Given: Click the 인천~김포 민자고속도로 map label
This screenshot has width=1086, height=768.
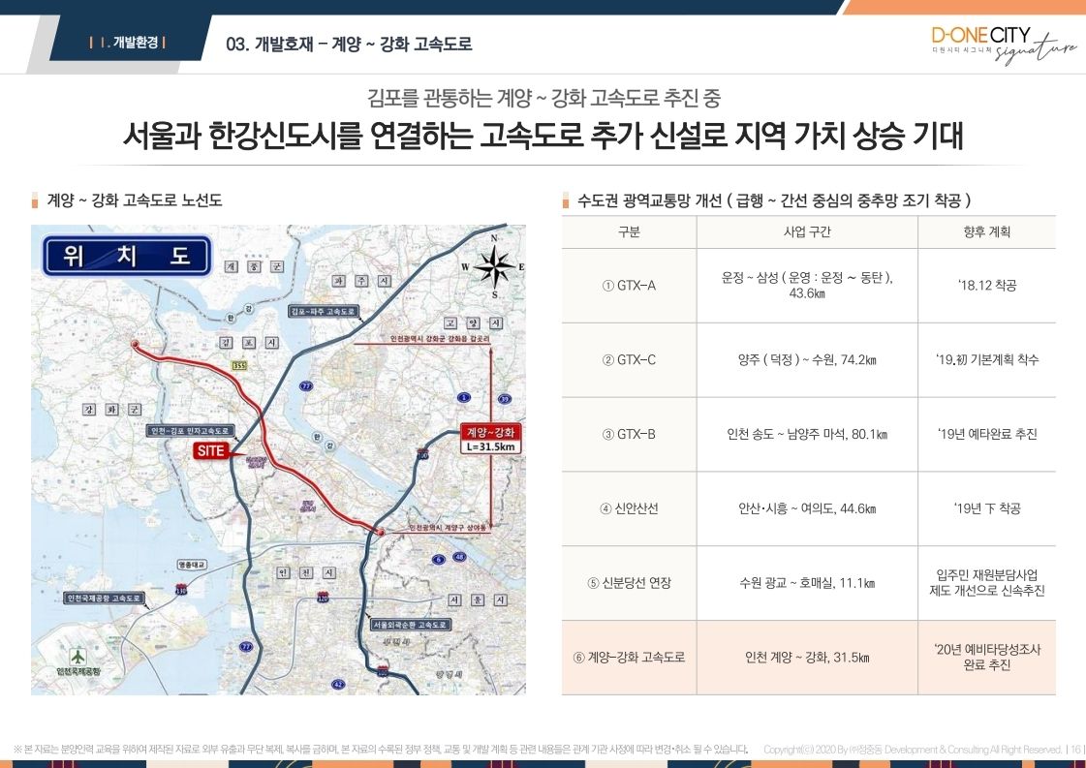Looking at the screenshot, I should pyautogui.click(x=189, y=431).
